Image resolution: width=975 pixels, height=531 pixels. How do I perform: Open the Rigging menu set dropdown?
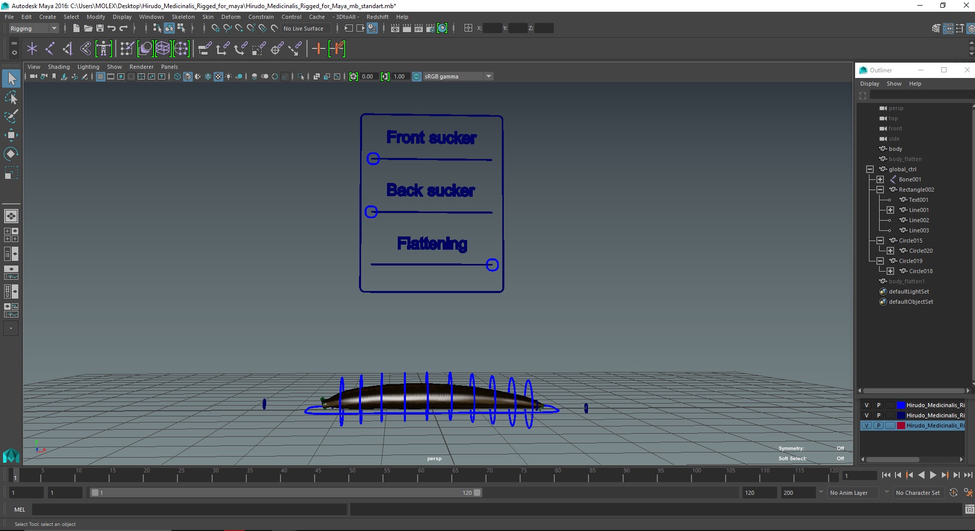pos(34,29)
